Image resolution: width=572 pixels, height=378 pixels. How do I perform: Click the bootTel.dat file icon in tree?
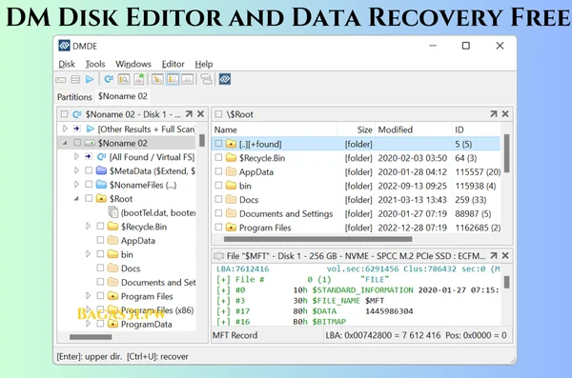(x=113, y=212)
